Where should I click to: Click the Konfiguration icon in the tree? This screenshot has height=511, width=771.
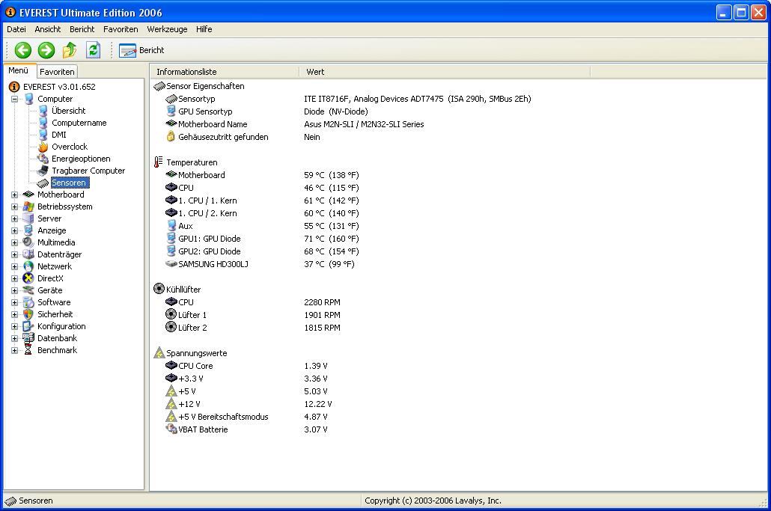click(x=28, y=326)
